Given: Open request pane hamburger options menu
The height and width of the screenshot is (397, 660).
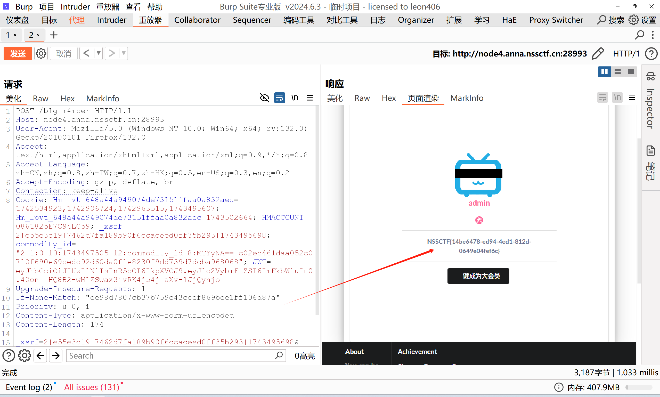Looking at the screenshot, I should (310, 98).
